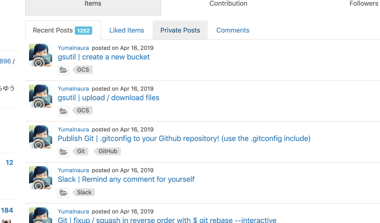This screenshot has width=380, height=223.
Task: Open avatar of gsutil create bucket post
Action: point(41,55)
